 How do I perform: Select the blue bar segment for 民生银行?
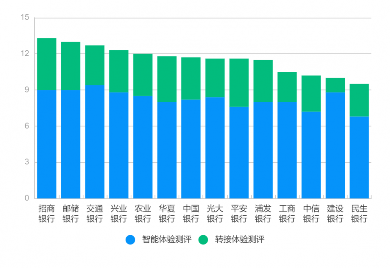[x=360, y=157]
